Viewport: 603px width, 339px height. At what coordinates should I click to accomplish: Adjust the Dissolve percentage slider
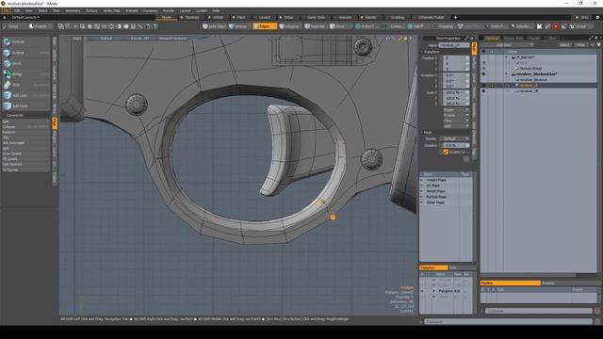point(456,145)
